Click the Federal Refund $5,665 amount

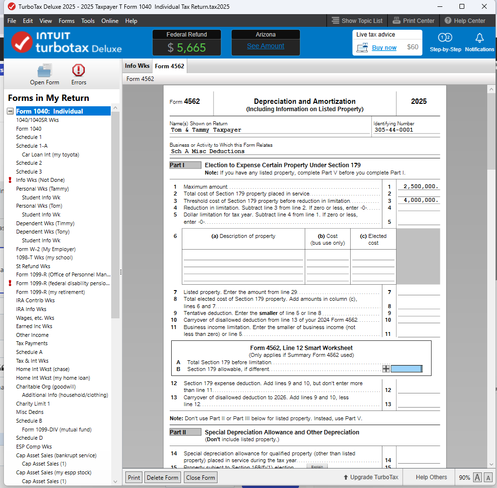click(187, 48)
